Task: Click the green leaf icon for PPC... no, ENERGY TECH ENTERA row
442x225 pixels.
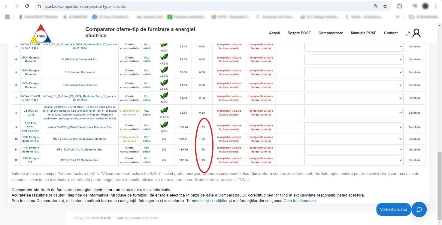Action: [x=164, y=125]
